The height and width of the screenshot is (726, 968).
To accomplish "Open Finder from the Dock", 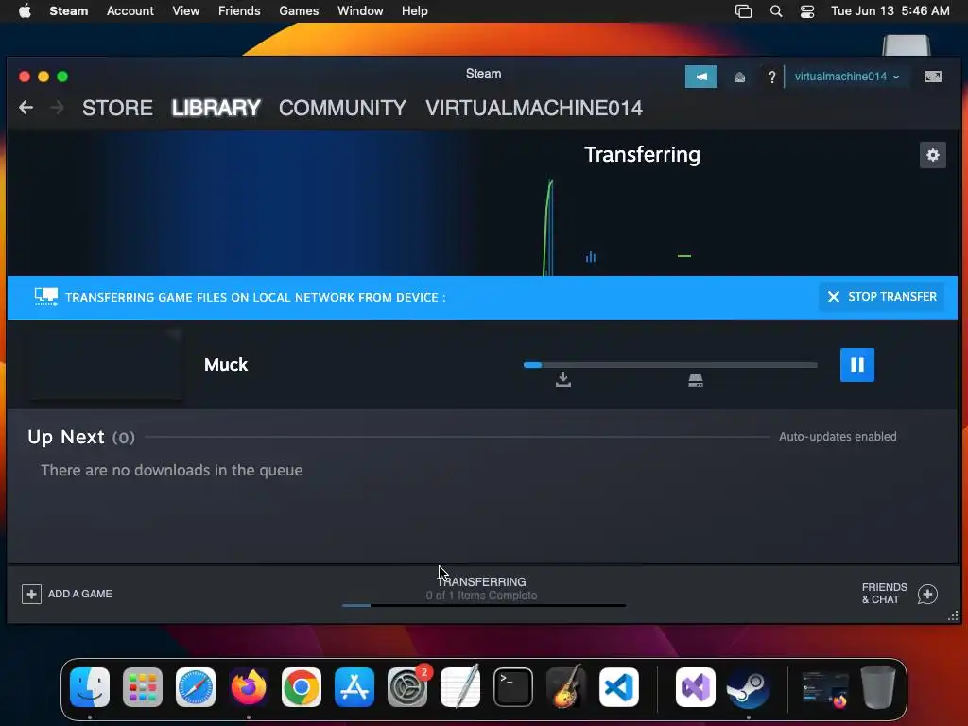I will [90, 687].
